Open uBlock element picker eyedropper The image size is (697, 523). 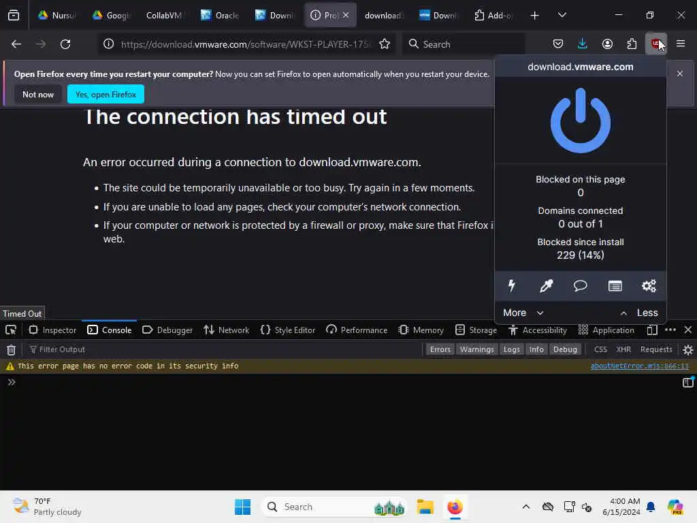pyautogui.click(x=546, y=285)
